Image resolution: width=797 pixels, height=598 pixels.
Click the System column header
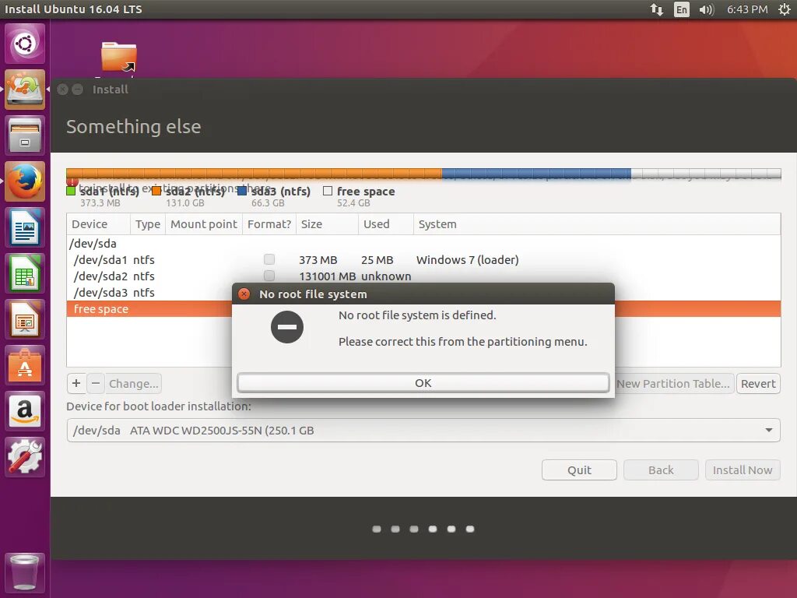[x=597, y=224]
